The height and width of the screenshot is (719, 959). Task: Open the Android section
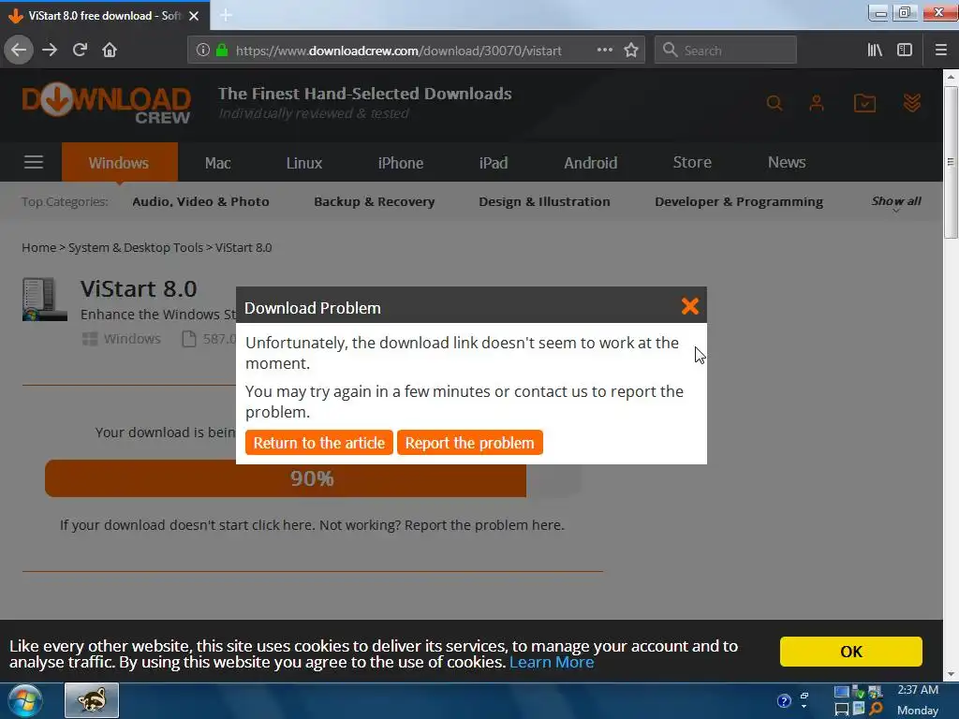[591, 163]
